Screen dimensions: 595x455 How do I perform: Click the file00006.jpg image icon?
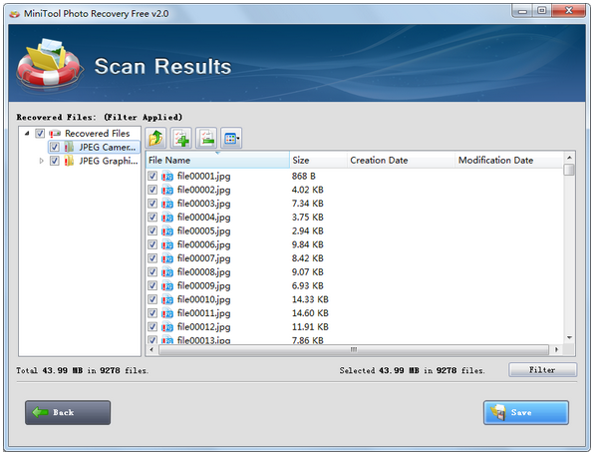pyautogui.click(x=167, y=244)
